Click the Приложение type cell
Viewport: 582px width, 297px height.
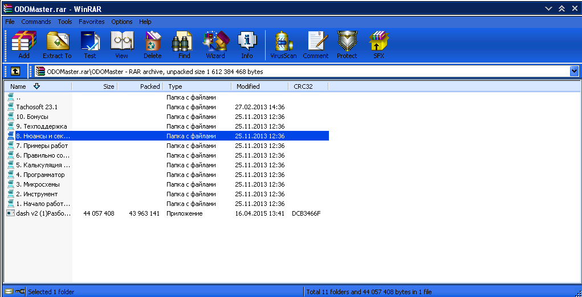pos(185,213)
